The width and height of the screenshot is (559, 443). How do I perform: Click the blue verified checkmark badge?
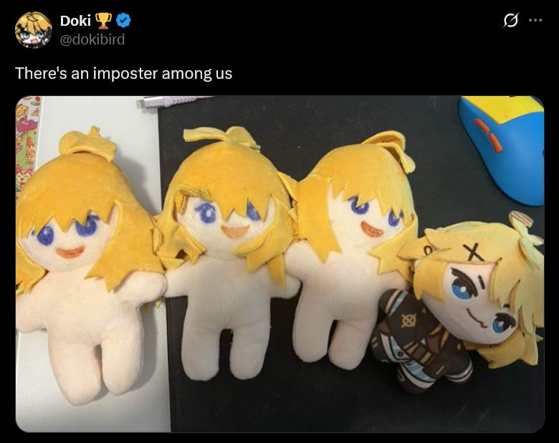[124, 20]
